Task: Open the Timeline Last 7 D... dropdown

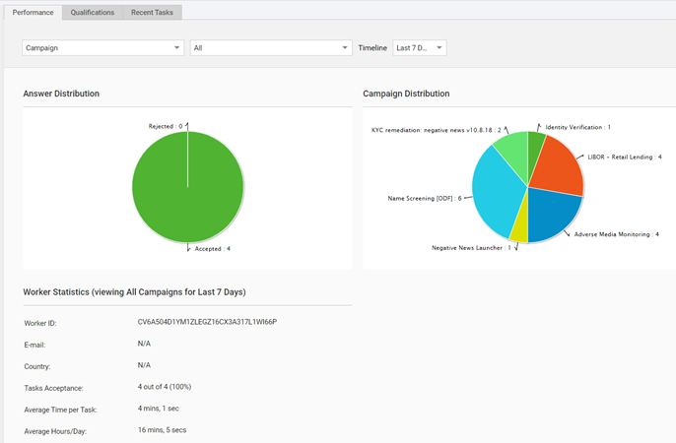Action: pyautogui.click(x=420, y=48)
